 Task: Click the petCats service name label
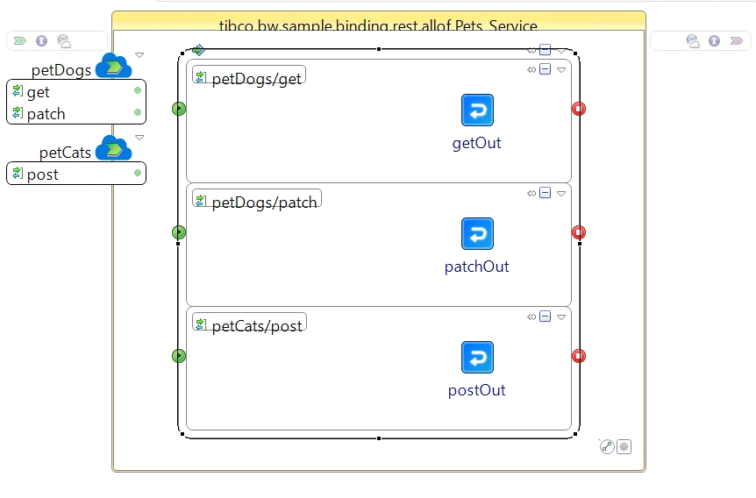[65, 153]
